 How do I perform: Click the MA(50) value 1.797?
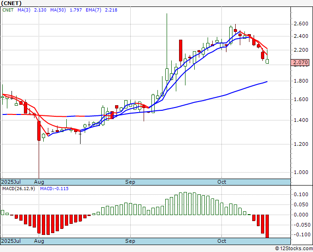point(75,10)
